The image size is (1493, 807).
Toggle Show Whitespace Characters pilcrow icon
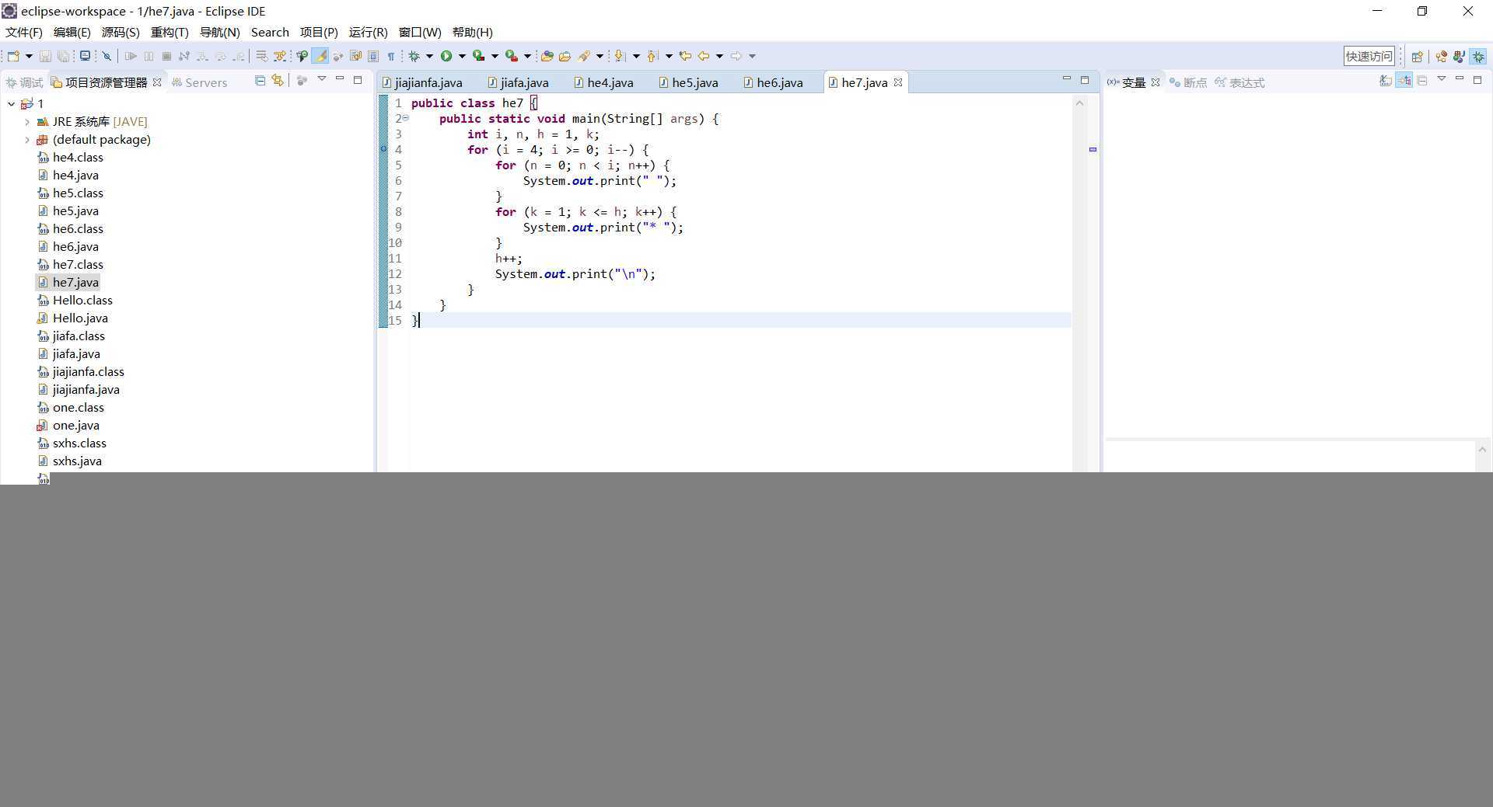(x=391, y=56)
